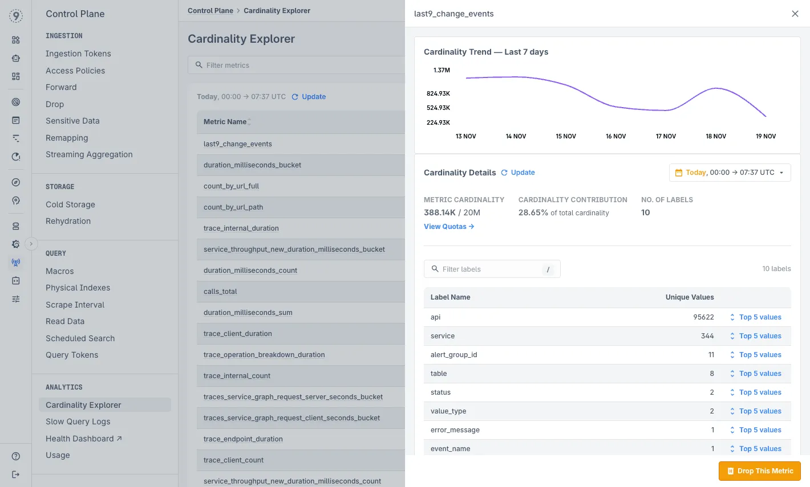Click the compass discovery icon in the left rail
Screen dimensions: 810x487
coord(15,182)
